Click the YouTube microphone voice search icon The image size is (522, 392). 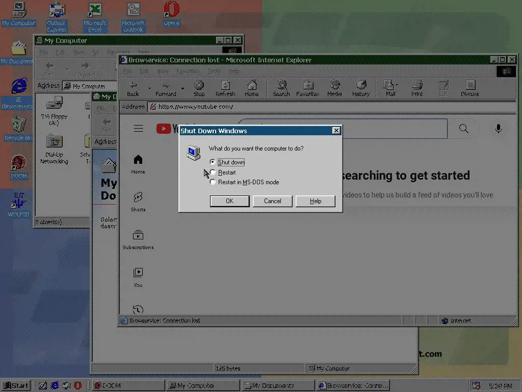click(x=499, y=128)
